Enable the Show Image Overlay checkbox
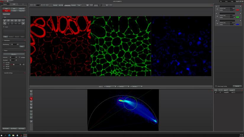 [216, 86]
